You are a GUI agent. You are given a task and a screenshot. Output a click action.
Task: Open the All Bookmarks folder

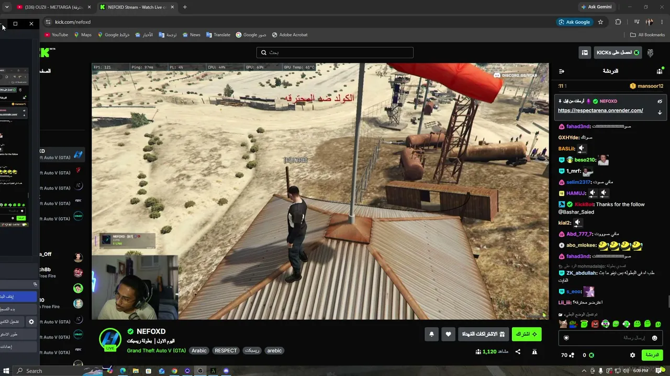647,35
